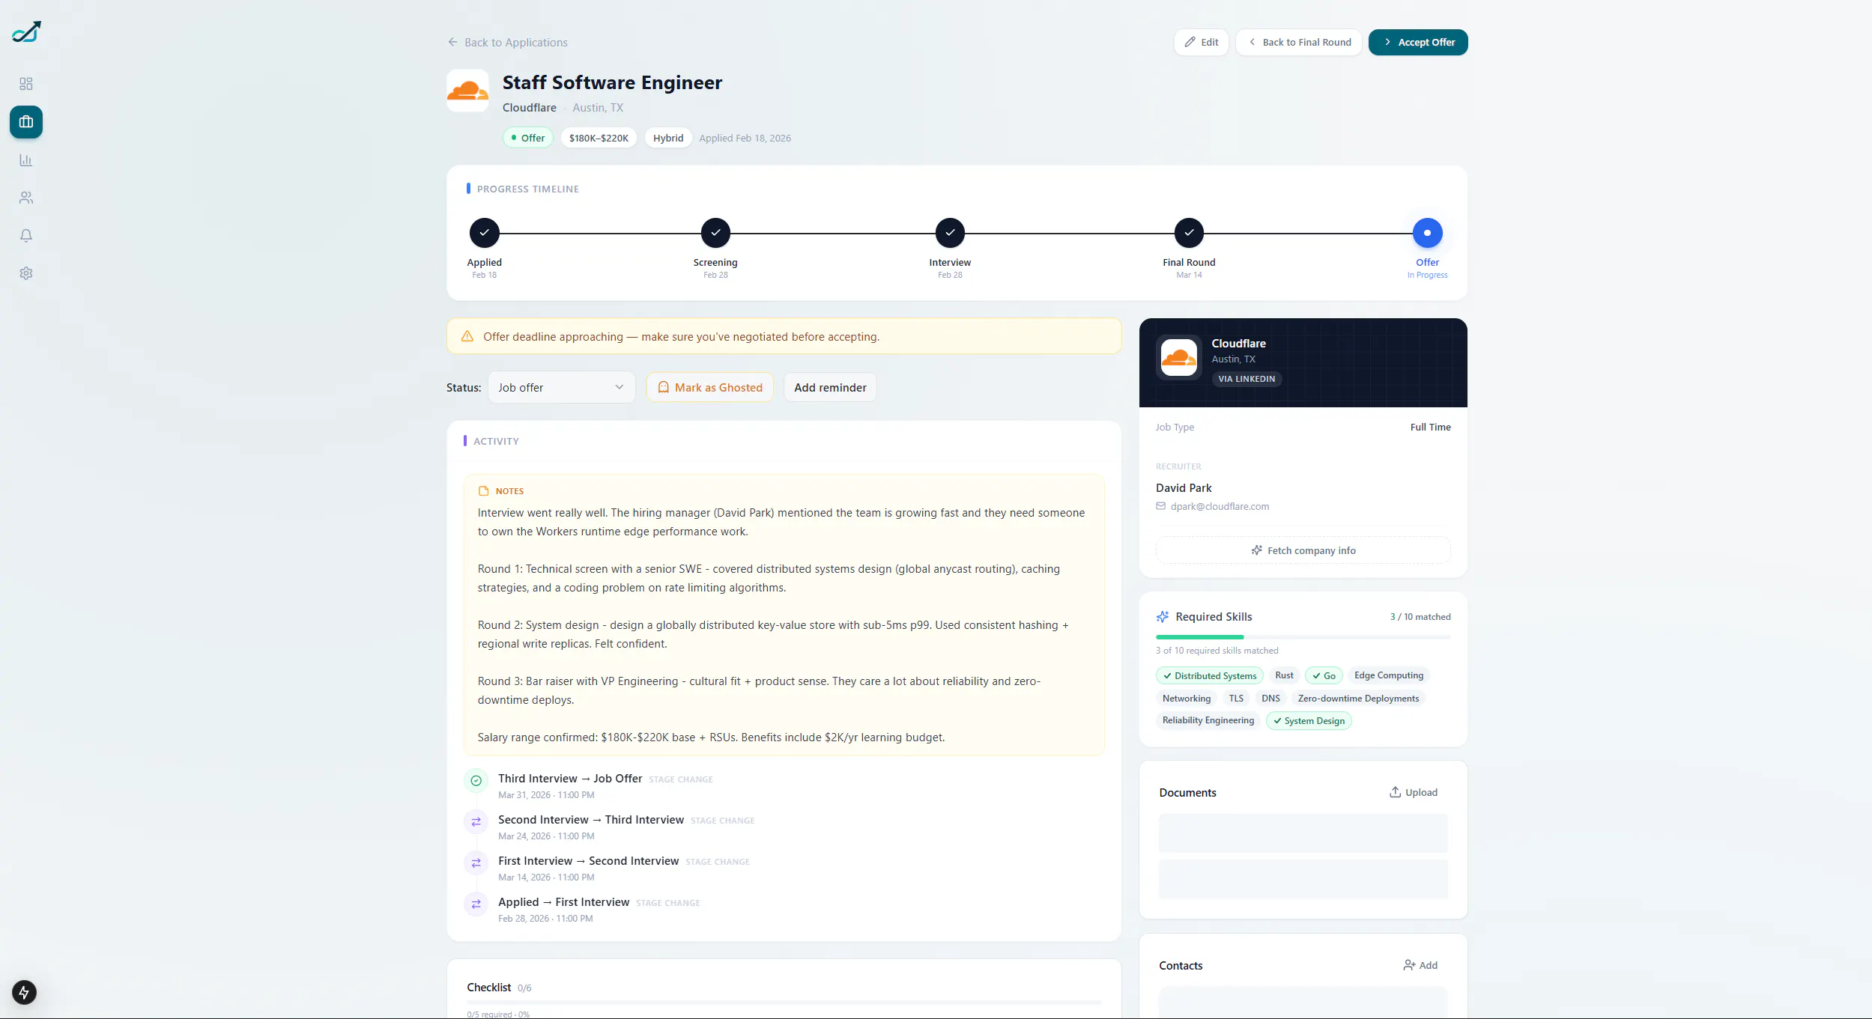Click the left arrow before Back to Applications

coord(453,43)
